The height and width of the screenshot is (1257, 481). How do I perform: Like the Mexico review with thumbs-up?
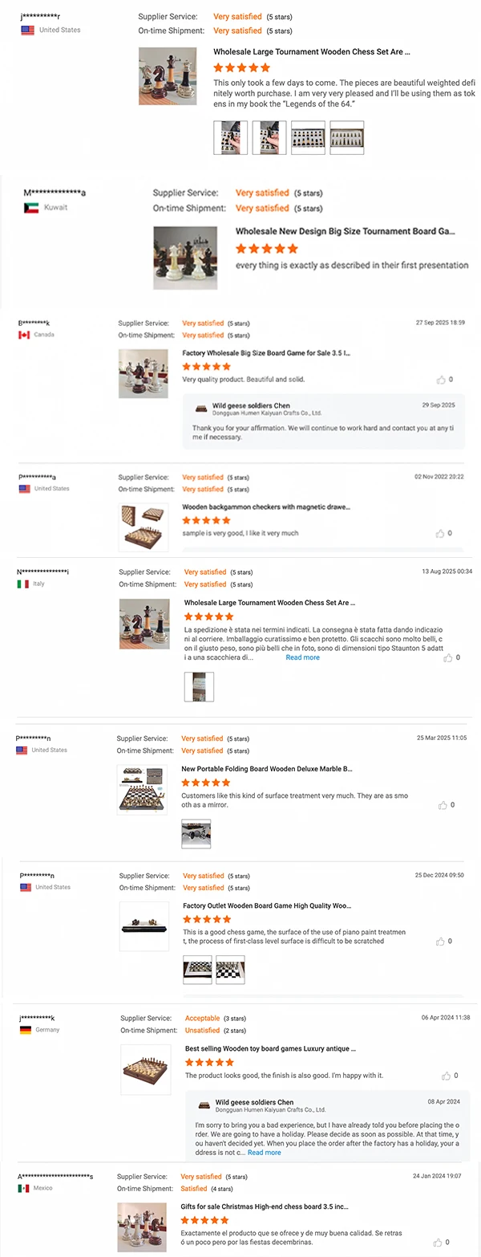click(437, 1242)
